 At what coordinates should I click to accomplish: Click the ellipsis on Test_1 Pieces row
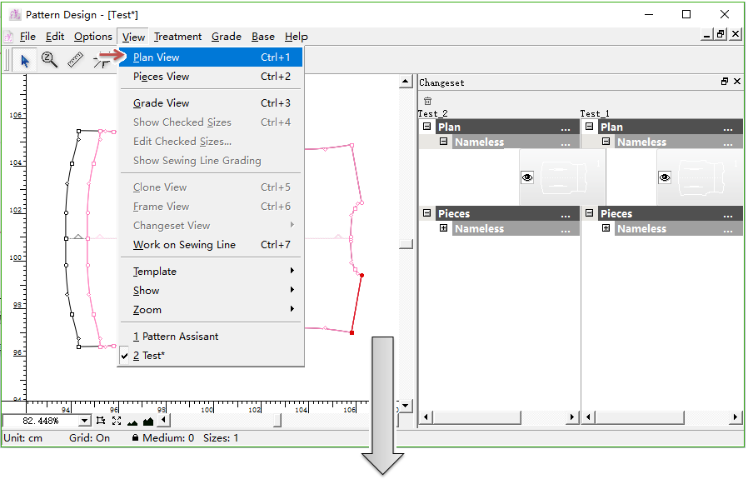click(x=728, y=214)
